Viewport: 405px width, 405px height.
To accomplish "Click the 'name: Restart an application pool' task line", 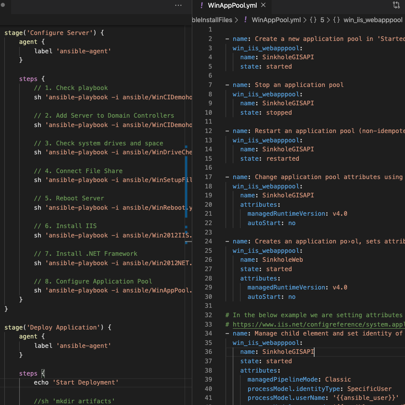I will coord(315,131).
